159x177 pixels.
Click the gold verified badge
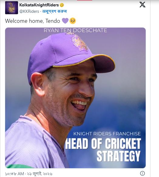[x=62, y=5]
